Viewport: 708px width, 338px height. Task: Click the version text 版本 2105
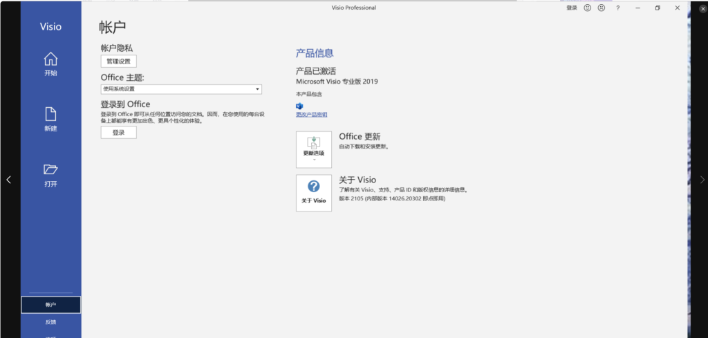[x=392, y=198]
